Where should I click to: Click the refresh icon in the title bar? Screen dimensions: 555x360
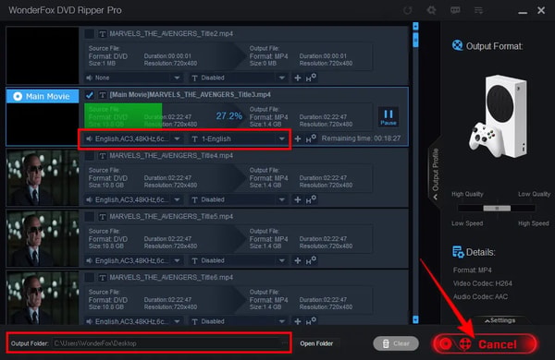coord(407,10)
